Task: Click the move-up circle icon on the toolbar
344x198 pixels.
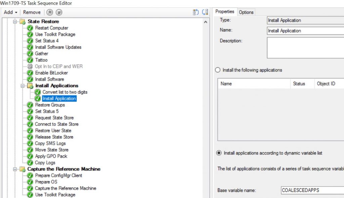Action: (50, 12)
